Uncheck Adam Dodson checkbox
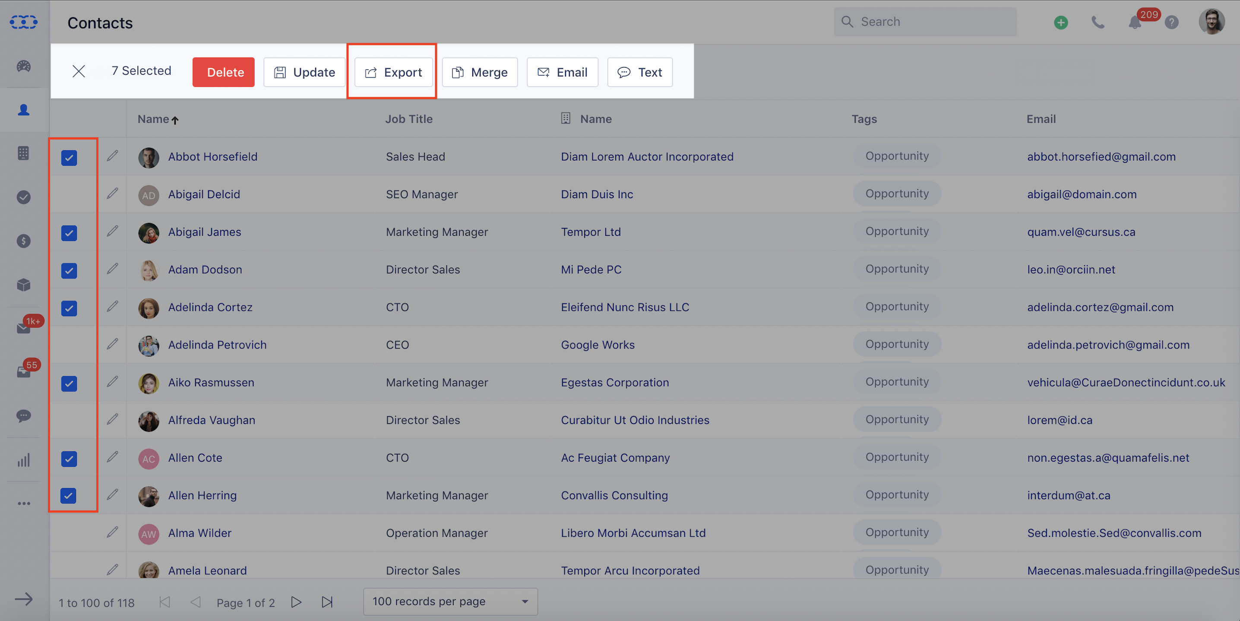The height and width of the screenshot is (621, 1240). pos(69,270)
